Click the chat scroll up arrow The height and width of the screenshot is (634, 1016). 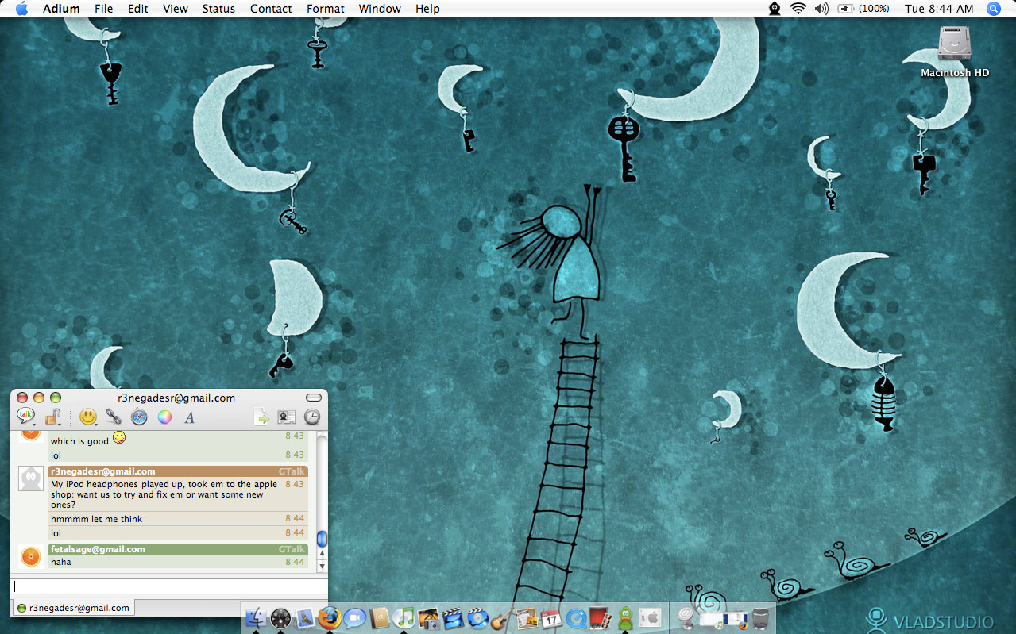coord(322,555)
